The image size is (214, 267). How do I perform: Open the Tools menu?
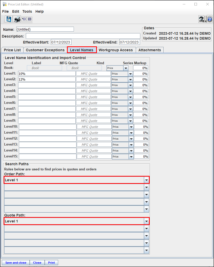[x=27, y=11]
